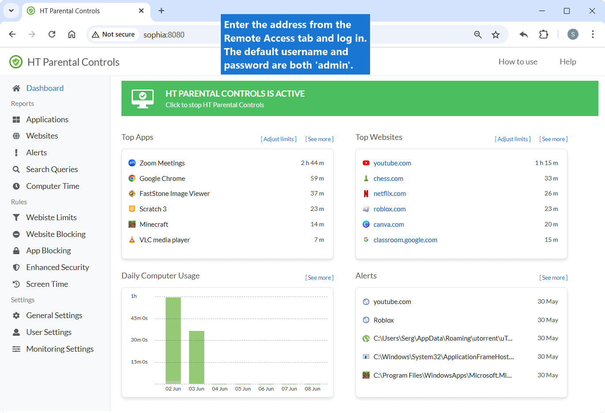Stop HT Parental Controls via green banner
Viewport: 605px width, 413px height.
(360, 98)
